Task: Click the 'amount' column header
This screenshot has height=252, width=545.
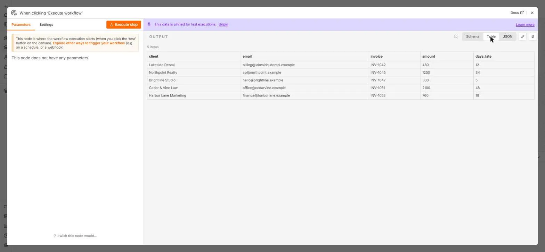Action: (447, 56)
